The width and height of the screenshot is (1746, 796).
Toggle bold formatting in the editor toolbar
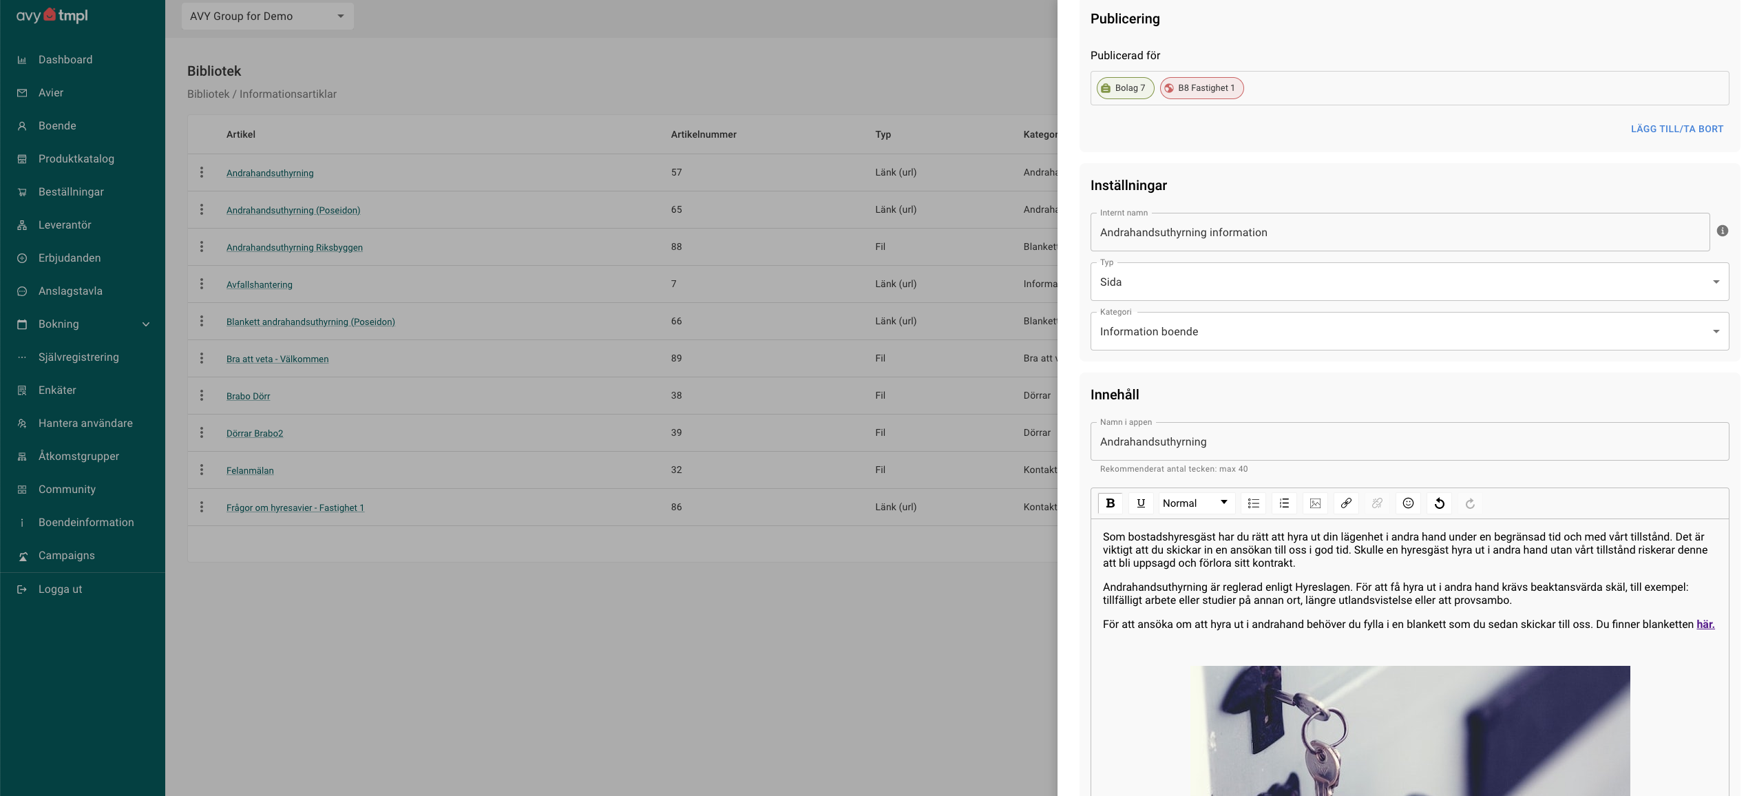(1110, 503)
